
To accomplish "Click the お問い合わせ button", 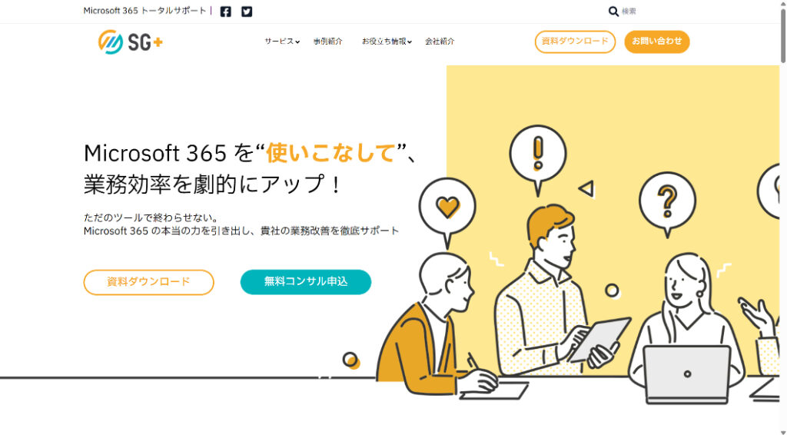I will pos(657,42).
